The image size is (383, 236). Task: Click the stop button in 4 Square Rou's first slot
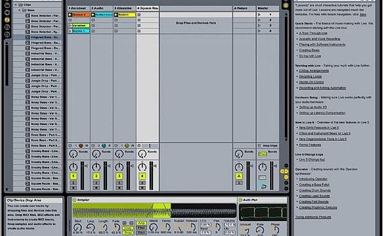[x=139, y=14]
